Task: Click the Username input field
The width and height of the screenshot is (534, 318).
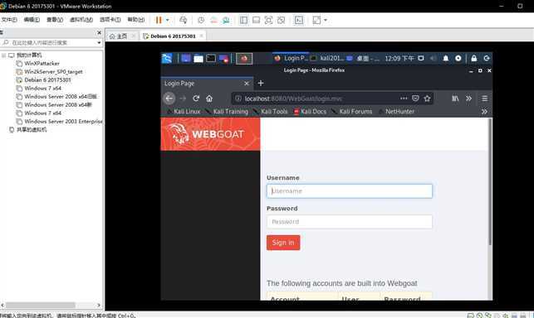Action: click(x=350, y=191)
